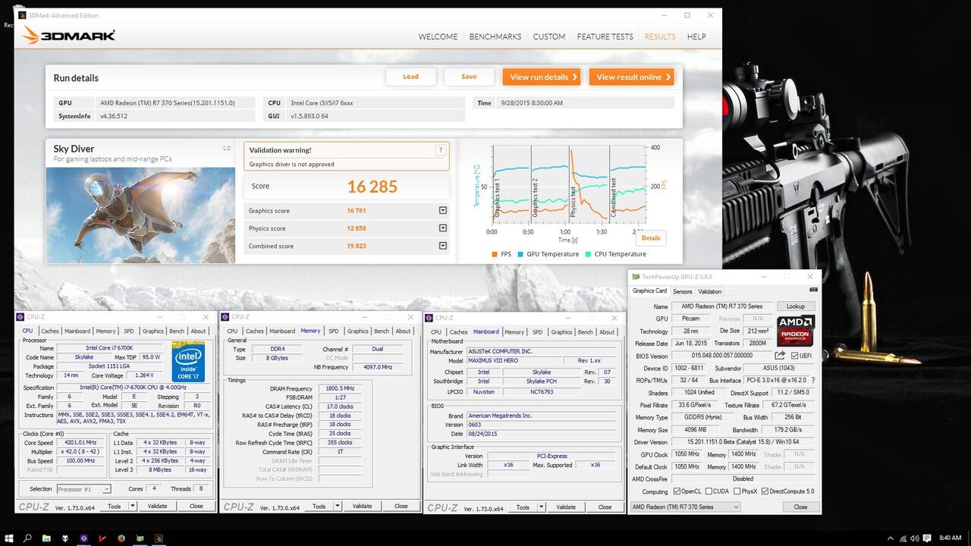The height and width of the screenshot is (546, 971).
Task: Open taskbar search magnifier
Action: click(27, 538)
